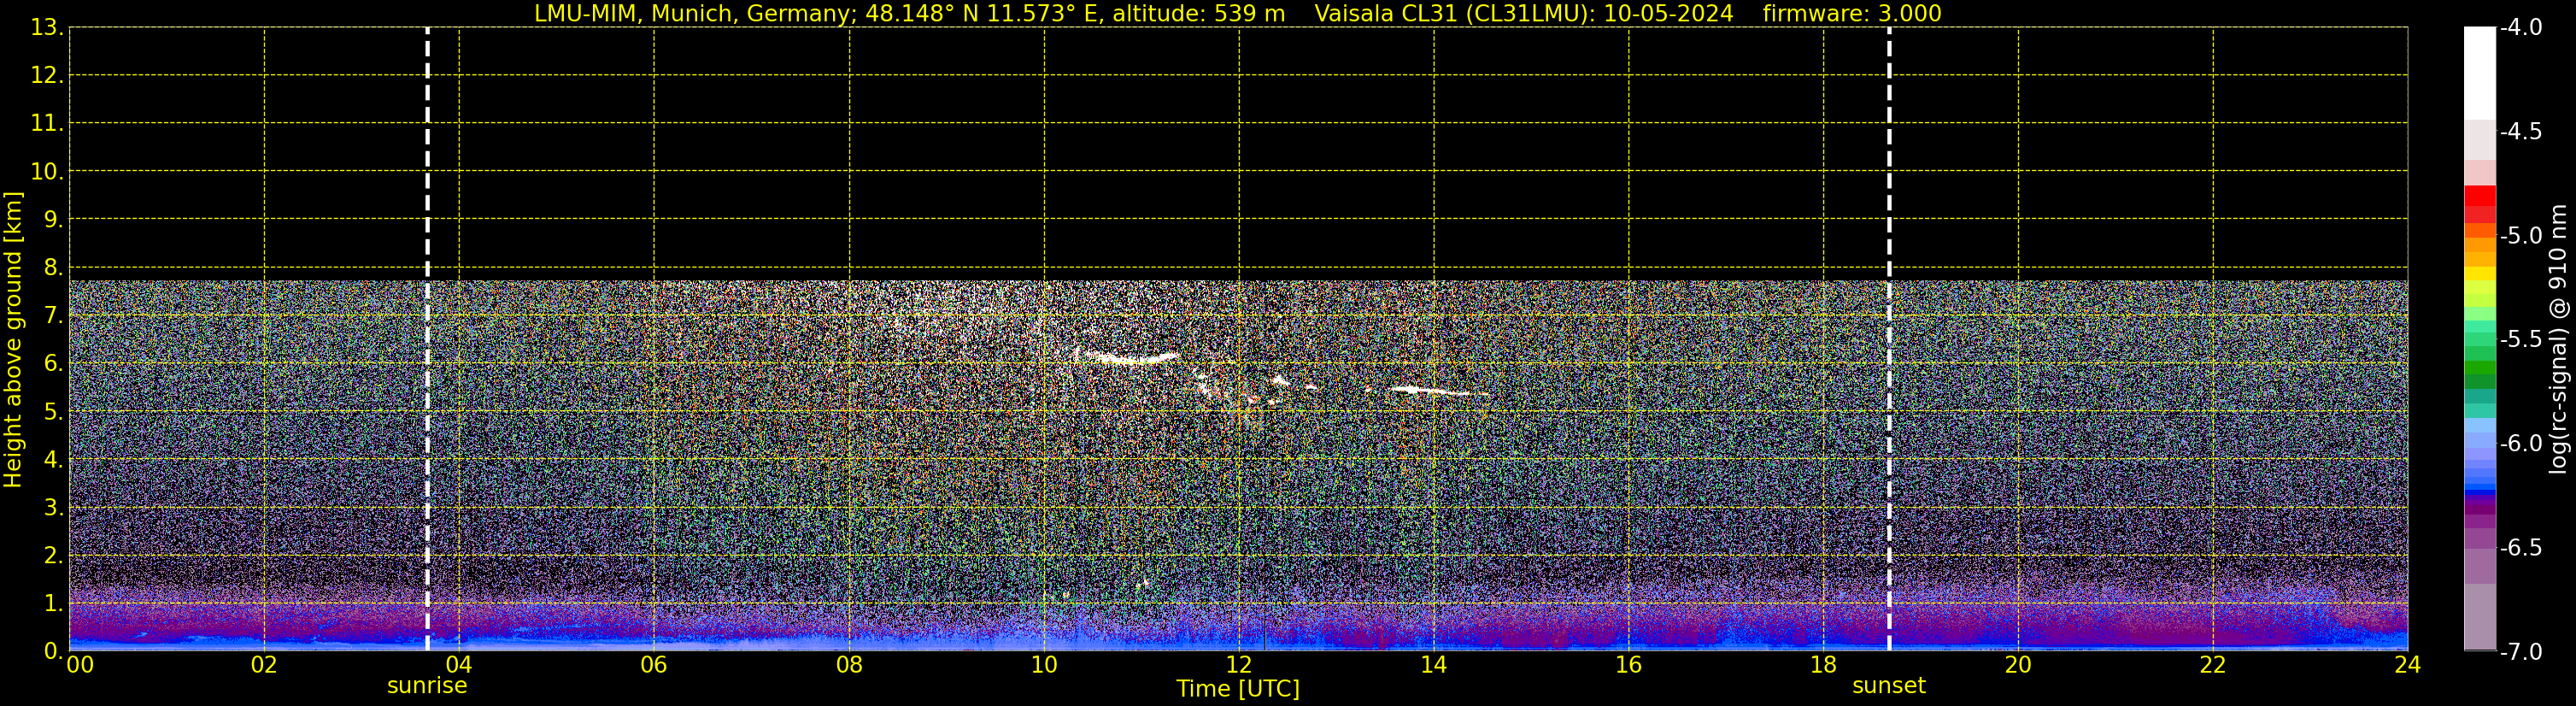This screenshot has width=2576, height=706.
Task: Click the "14" hour tick label on the time axis
Action: 1434,665
